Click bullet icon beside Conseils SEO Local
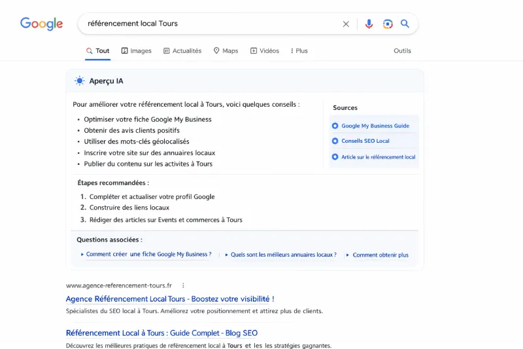The width and height of the screenshot is (523, 349). pos(335,141)
